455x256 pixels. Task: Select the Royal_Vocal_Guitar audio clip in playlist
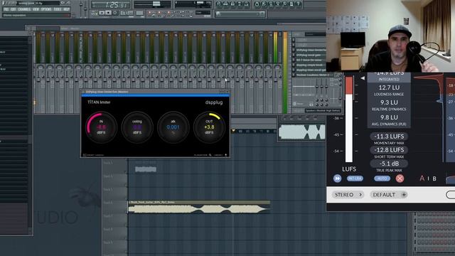[x=199, y=207]
